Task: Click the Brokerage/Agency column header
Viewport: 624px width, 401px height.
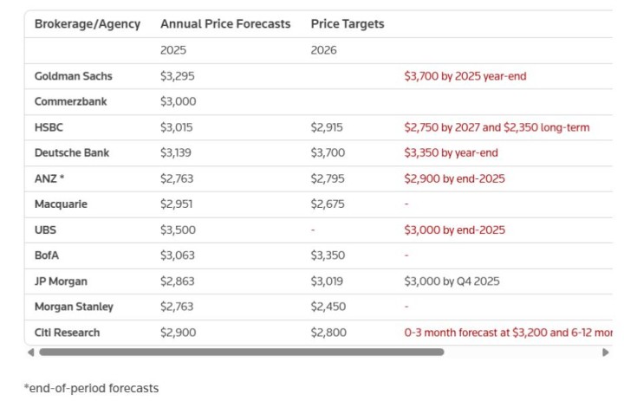Action: click(x=87, y=24)
